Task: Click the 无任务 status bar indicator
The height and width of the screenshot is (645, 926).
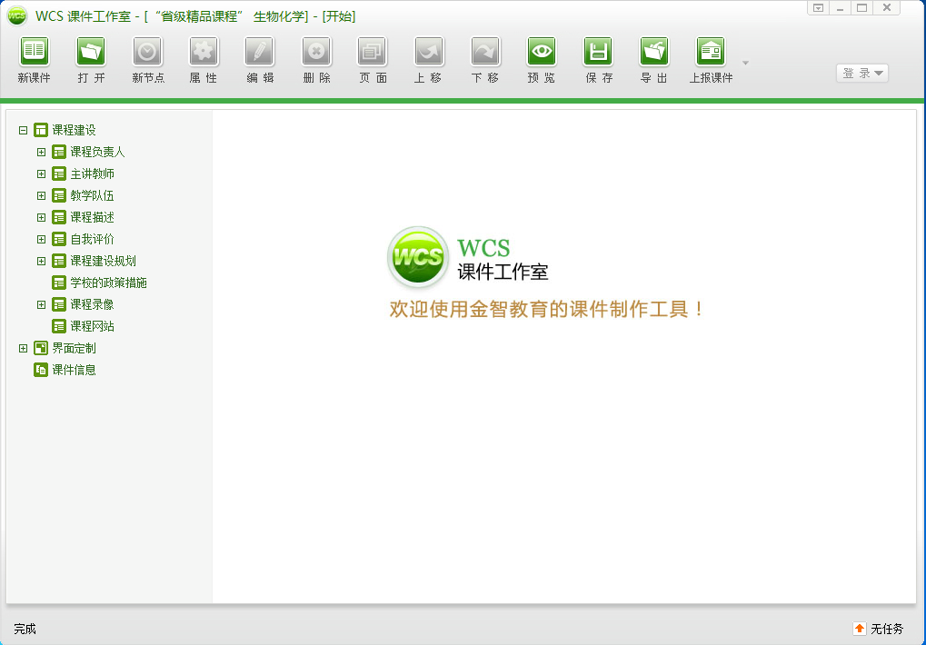Action: [x=878, y=629]
